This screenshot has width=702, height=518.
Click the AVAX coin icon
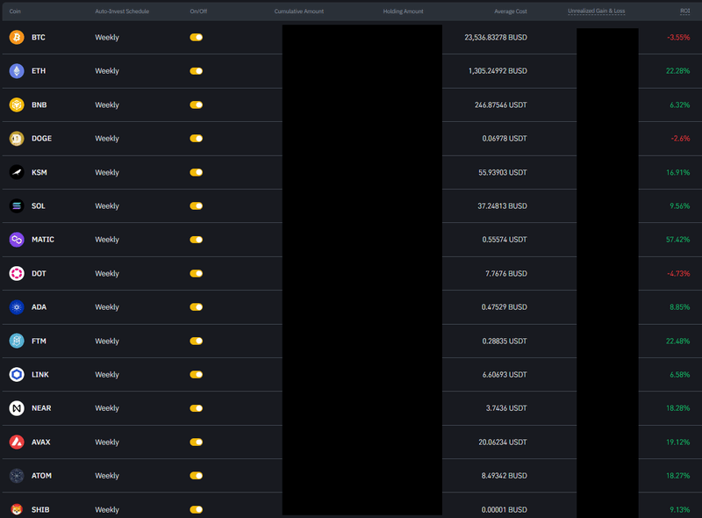coord(17,442)
